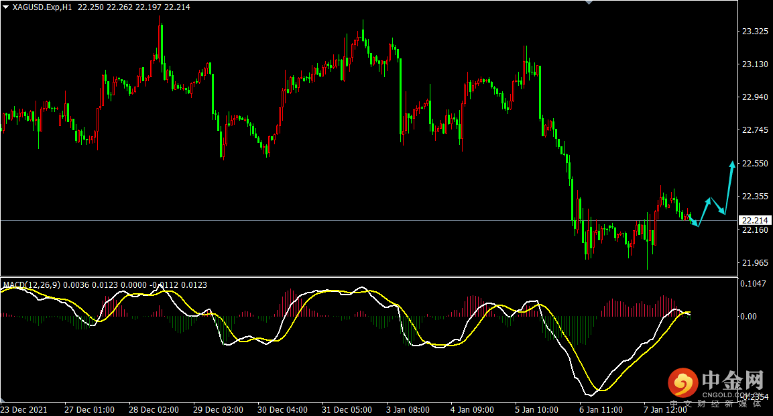Click the 22.940 price scale label

[755, 97]
